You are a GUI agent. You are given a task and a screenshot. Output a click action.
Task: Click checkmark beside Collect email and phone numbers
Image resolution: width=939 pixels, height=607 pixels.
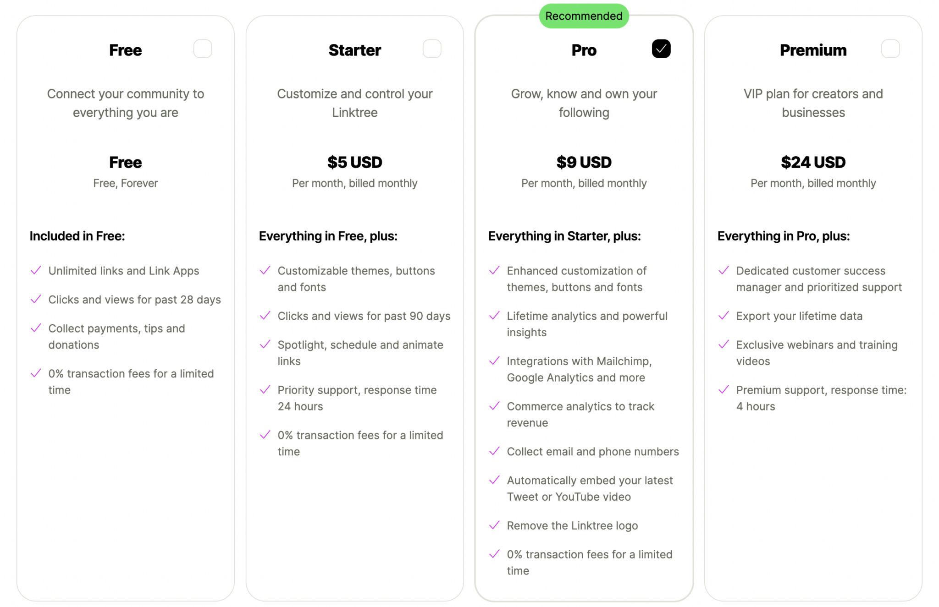click(494, 451)
